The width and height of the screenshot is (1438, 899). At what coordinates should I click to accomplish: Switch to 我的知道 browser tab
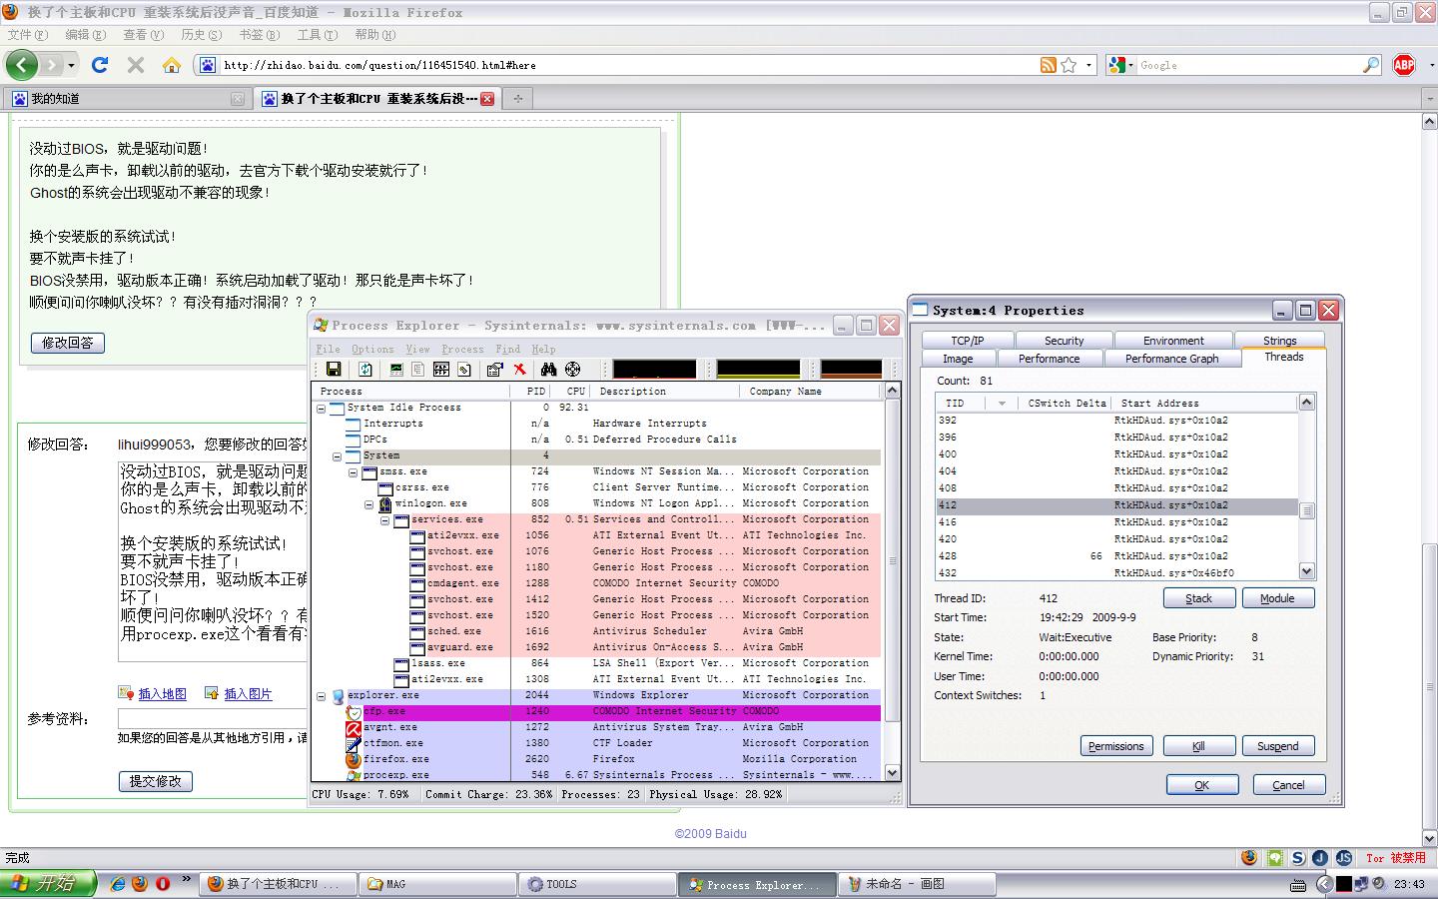[x=126, y=99]
